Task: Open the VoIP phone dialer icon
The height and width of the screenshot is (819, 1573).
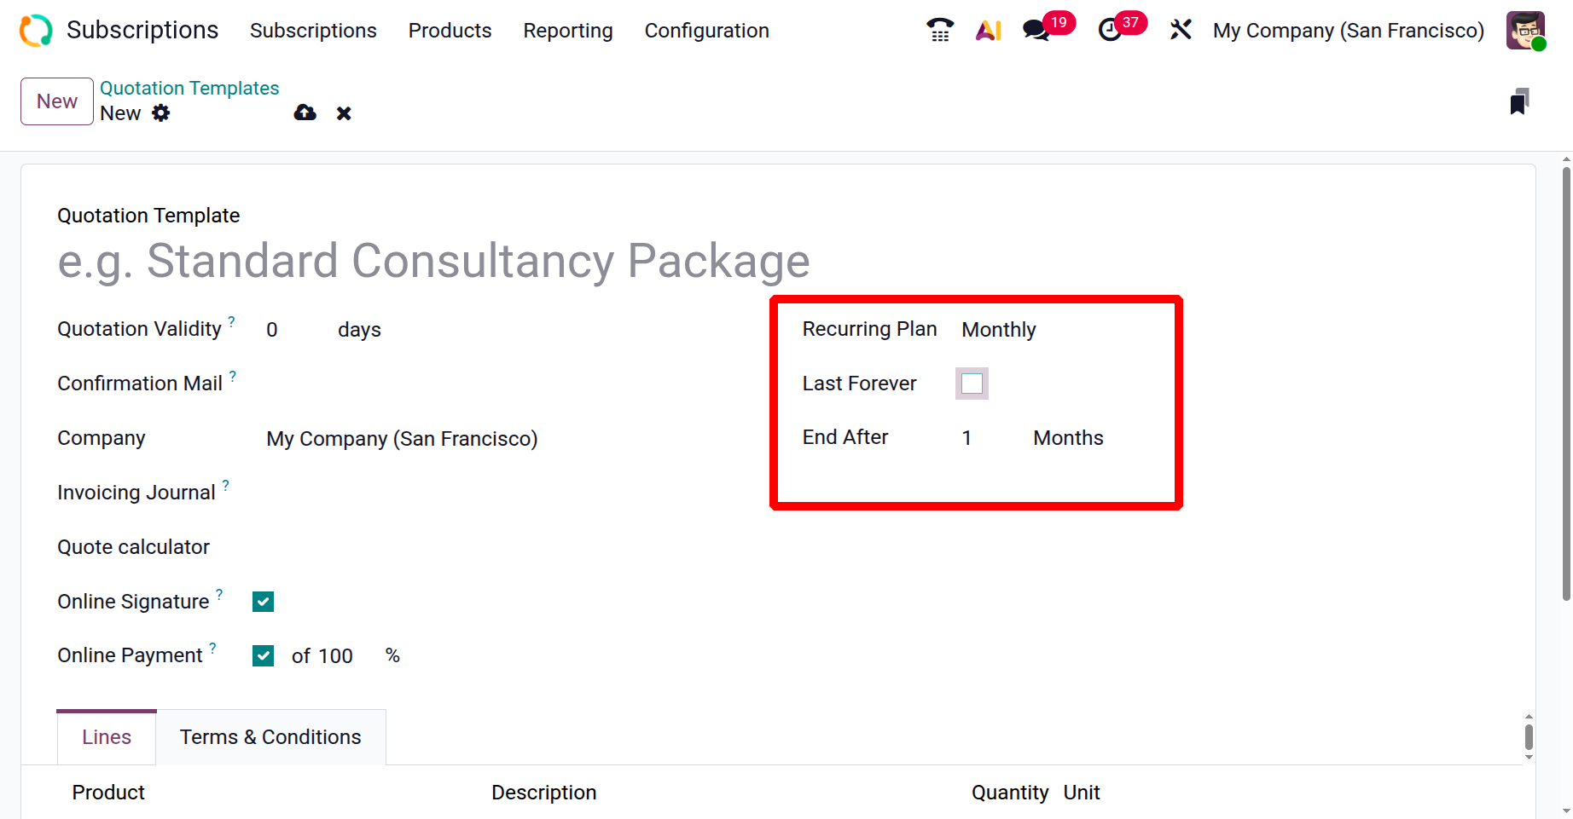Action: click(x=939, y=31)
